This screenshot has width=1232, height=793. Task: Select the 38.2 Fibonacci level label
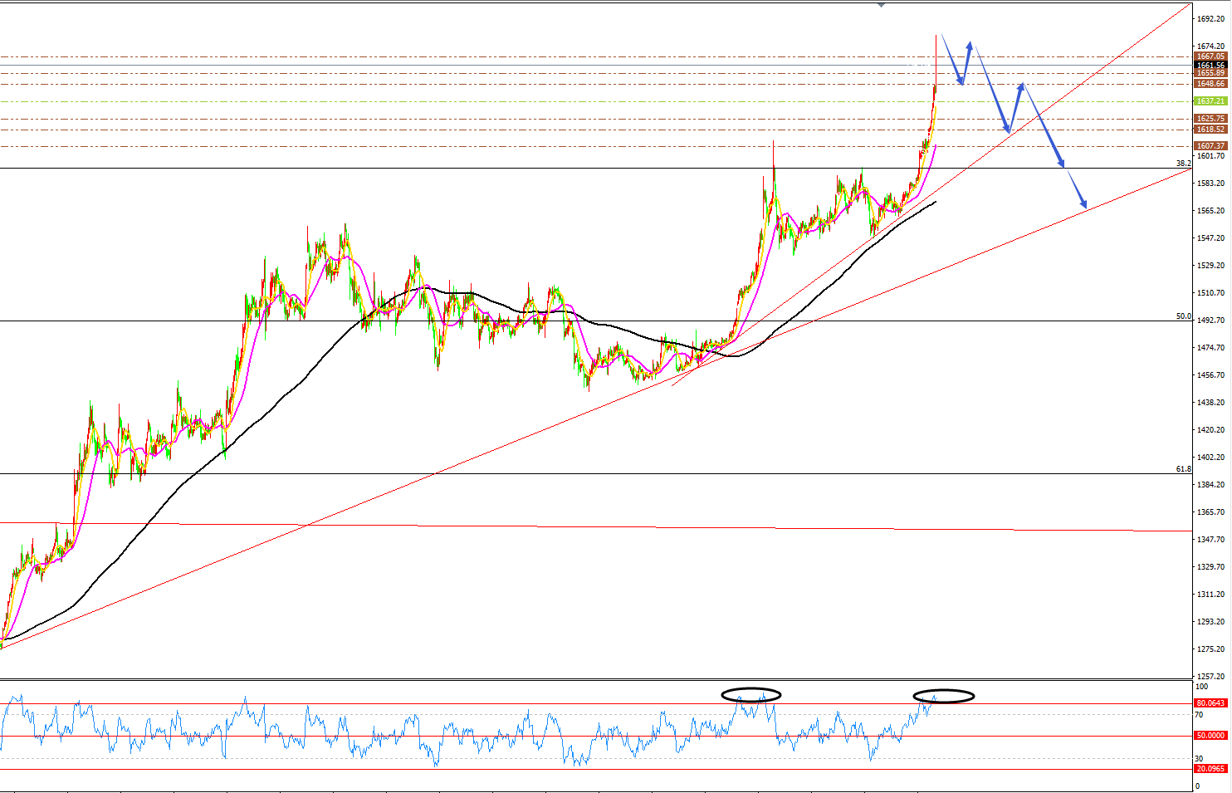[1183, 164]
